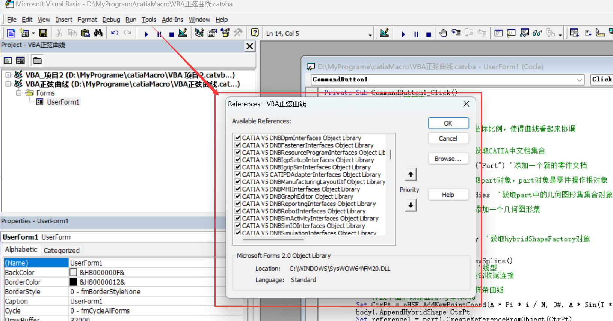This screenshot has height=321, width=613.
Task: Open the CommandButton1 object dropdown
Action: pyautogui.click(x=580, y=79)
